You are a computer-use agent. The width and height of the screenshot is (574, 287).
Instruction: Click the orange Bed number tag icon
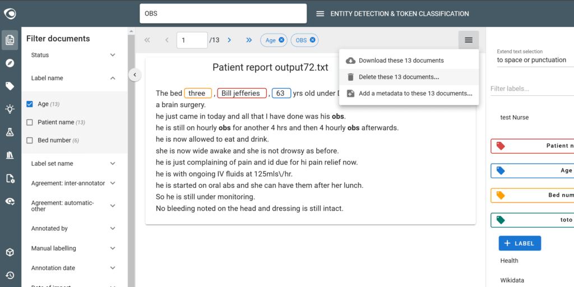point(501,196)
